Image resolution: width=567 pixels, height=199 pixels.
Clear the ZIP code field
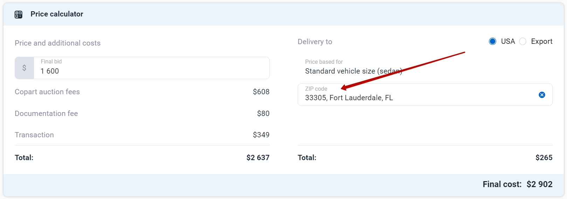pos(542,95)
